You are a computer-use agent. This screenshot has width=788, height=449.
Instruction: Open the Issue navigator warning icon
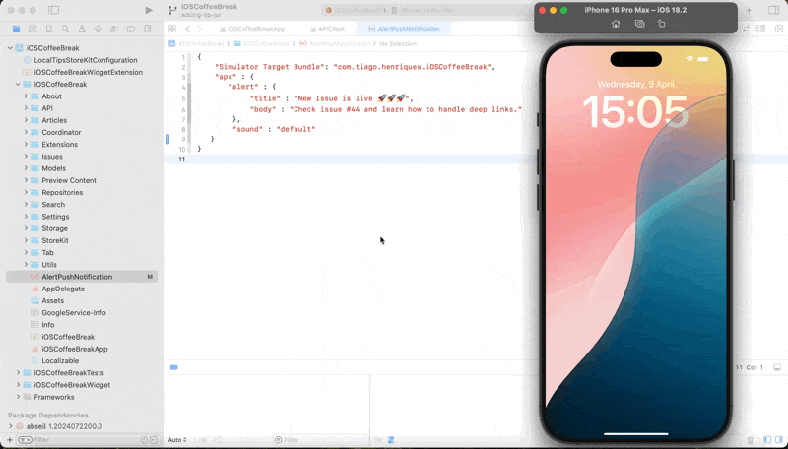pos(82,29)
